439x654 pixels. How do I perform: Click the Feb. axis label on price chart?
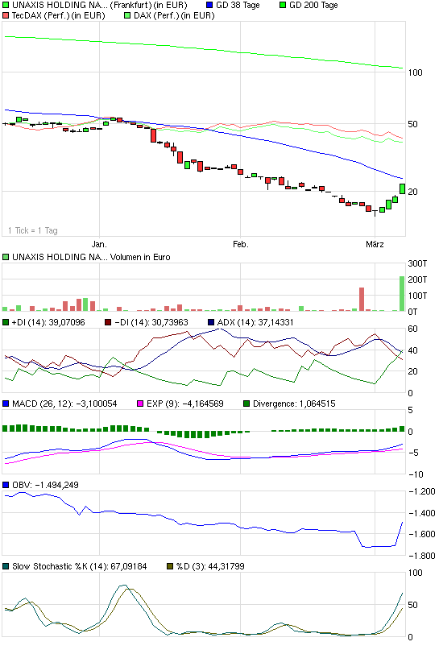(241, 244)
